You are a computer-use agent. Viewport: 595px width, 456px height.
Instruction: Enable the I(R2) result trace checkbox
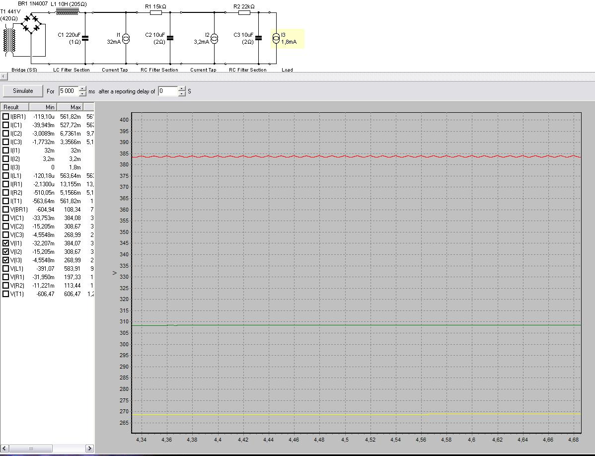point(5,192)
